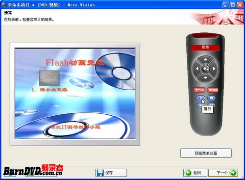Screen dimensions: 245x180
Task: Maximize the Nero Vision window
Action: [233, 5]
